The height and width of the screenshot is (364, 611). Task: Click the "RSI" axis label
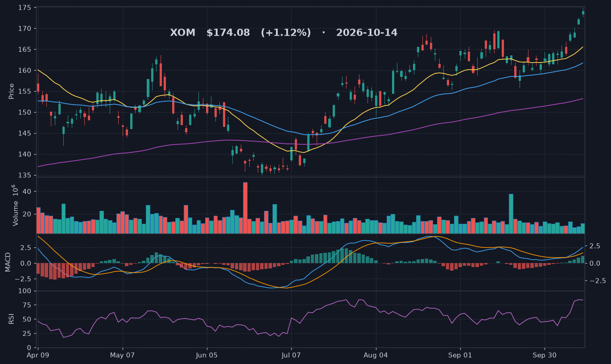12,319
